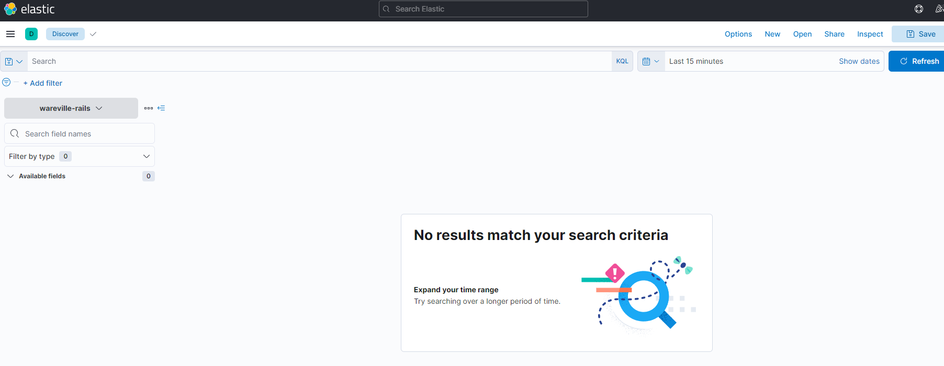
Task: Open the help menu icon
Action: tap(919, 9)
